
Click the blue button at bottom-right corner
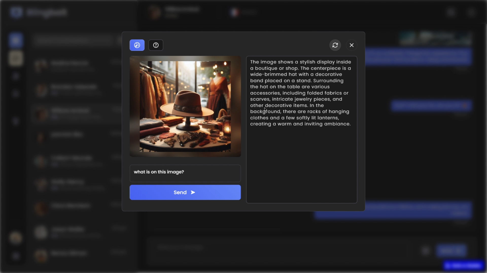pyautogui.click(x=464, y=266)
